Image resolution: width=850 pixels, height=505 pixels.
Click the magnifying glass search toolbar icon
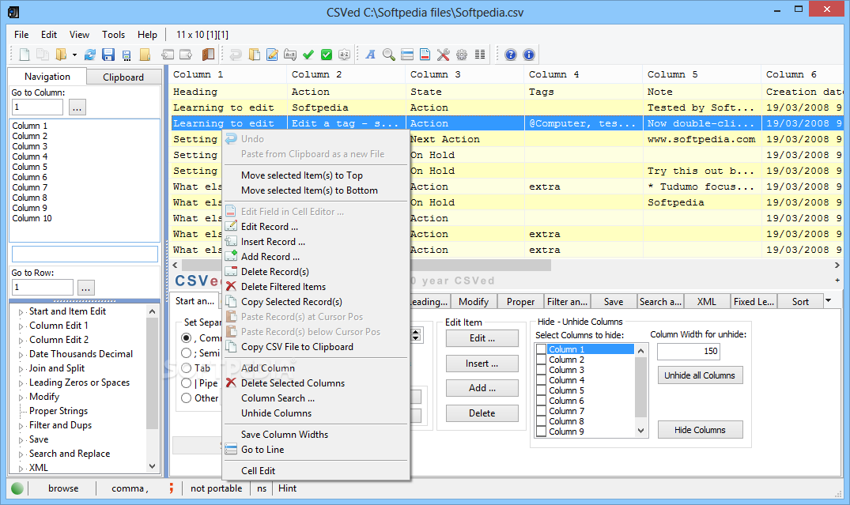389,55
